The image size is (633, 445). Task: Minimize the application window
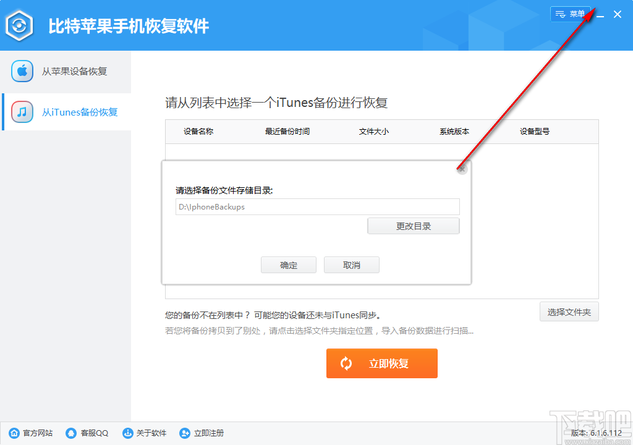[x=601, y=15]
